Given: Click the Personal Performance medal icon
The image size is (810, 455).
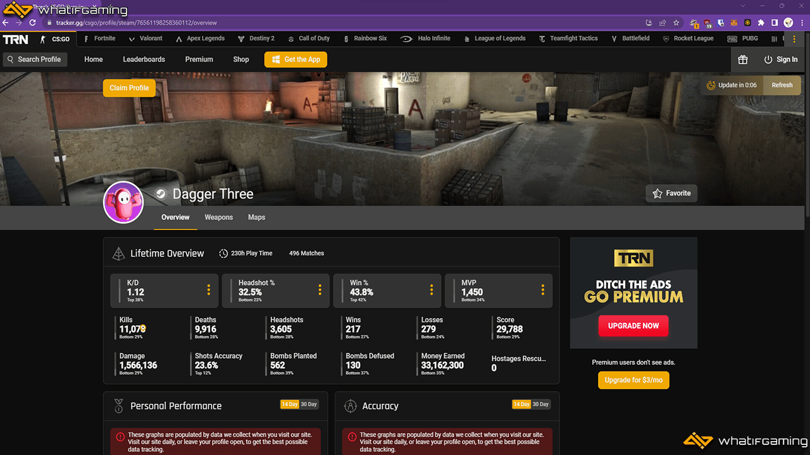Looking at the screenshot, I should tap(118, 406).
